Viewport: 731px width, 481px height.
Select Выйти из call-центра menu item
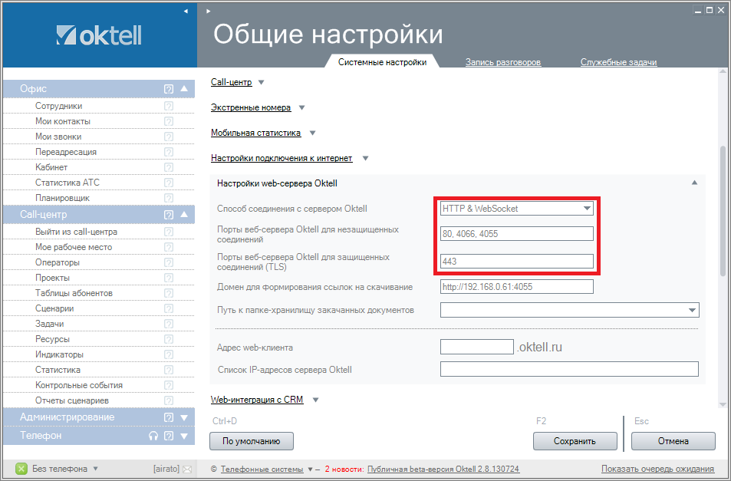77,232
